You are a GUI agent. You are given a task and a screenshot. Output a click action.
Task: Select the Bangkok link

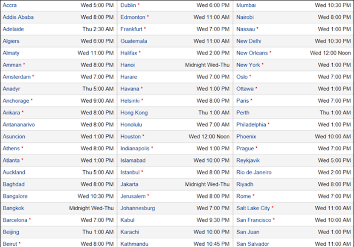(13, 208)
